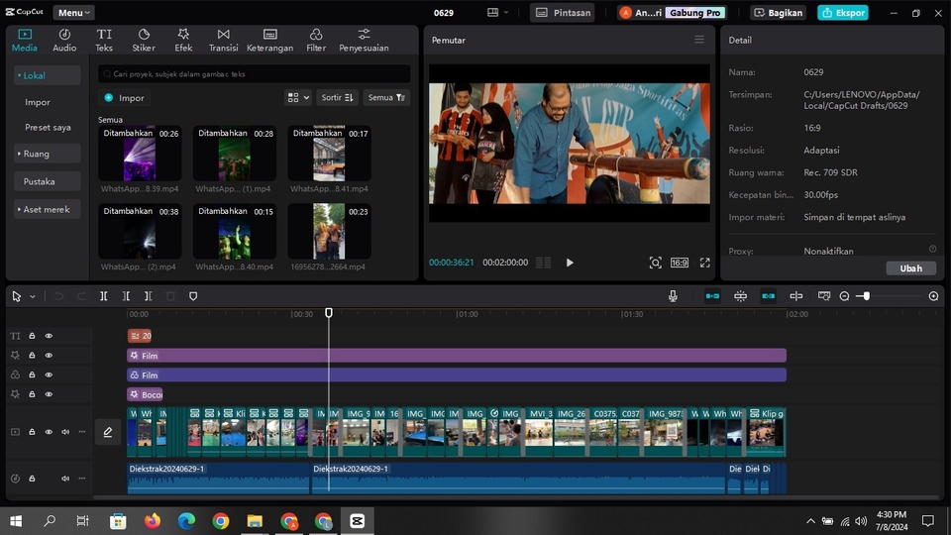Switch to the Transisi tab
Screen dimensions: 951x535
(x=223, y=40)
